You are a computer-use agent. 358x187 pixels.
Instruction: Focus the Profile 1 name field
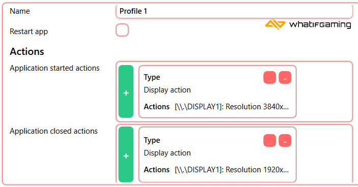234,11
